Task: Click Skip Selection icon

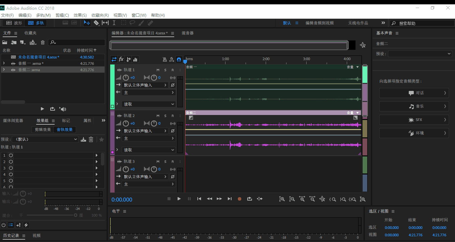Action: coord(260,199)
